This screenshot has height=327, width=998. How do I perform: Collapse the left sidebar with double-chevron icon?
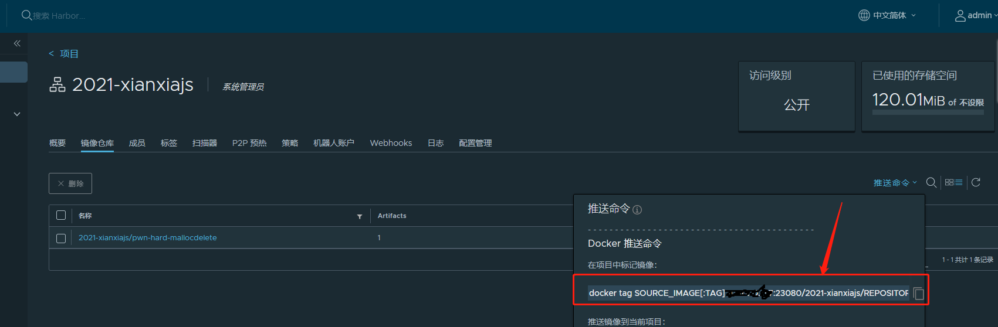click(x=17, y=43)
